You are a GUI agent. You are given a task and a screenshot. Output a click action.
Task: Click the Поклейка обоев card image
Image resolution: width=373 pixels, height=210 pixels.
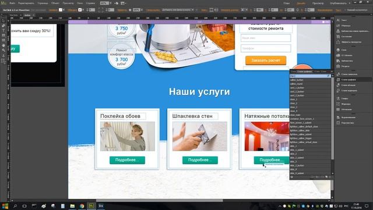[x=128, y=136]
